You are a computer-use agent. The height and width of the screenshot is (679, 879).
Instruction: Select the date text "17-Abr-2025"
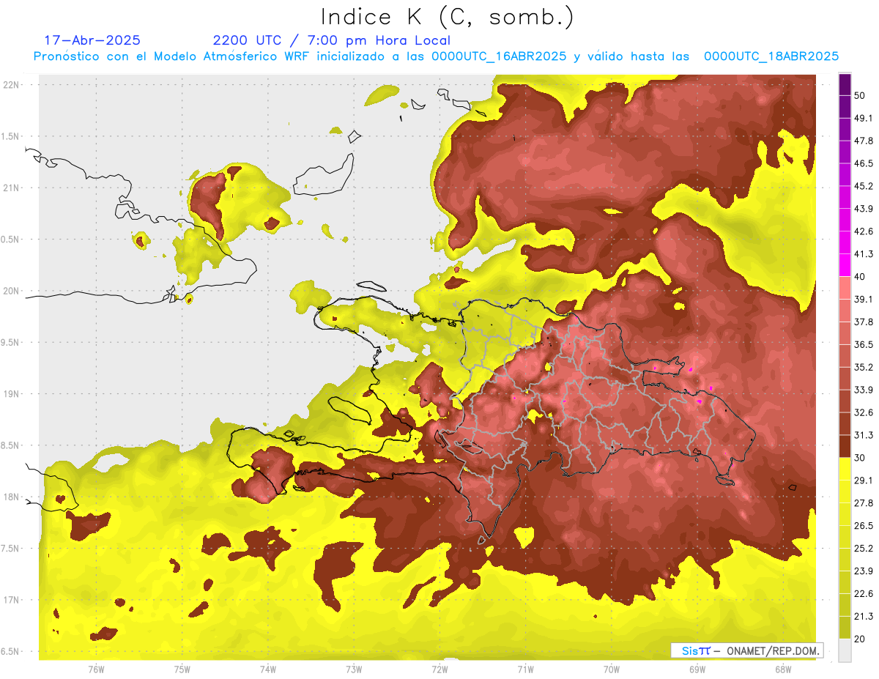[x=92, y=40]
